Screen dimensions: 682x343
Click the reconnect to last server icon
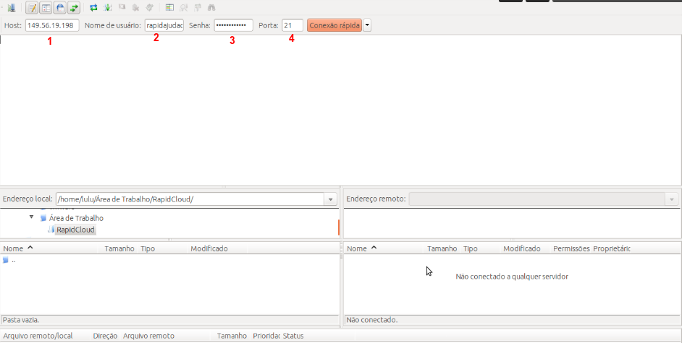click(x=149, y=8)
